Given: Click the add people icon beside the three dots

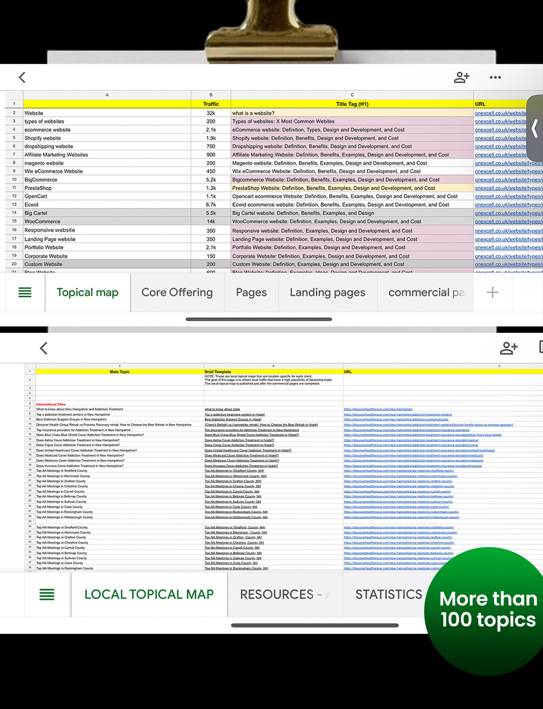Looking at the screenshot, I should (x=461, y=77).
